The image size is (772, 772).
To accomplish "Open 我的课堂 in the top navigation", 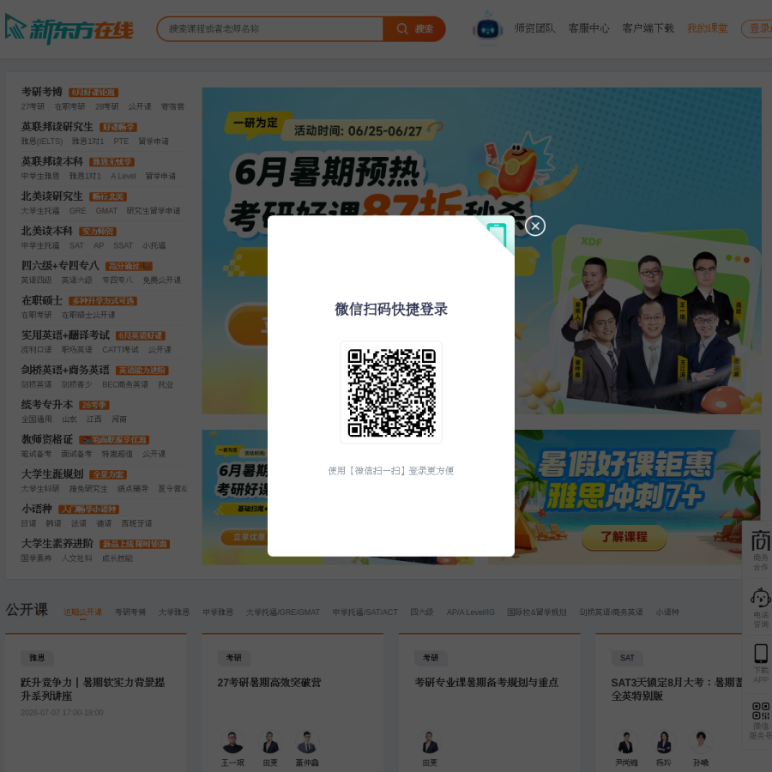I will click(x=707, y=28).
